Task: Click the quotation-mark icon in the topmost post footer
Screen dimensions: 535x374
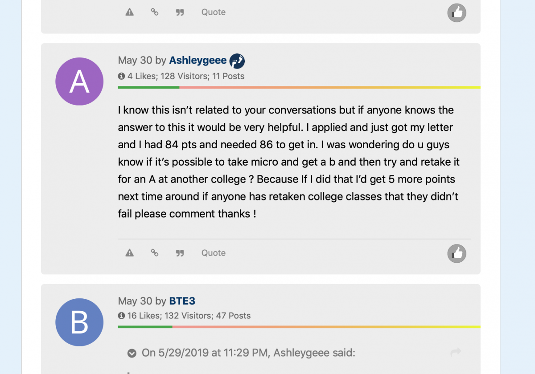Action: (x=180, y=12)
